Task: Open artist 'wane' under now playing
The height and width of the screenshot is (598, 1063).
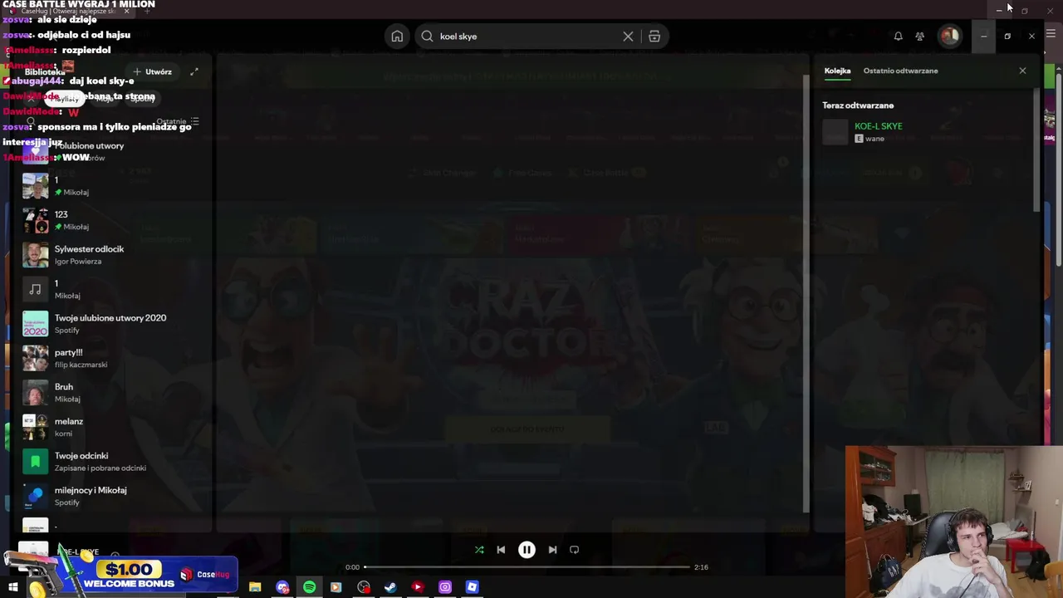Action: (874, 139)
